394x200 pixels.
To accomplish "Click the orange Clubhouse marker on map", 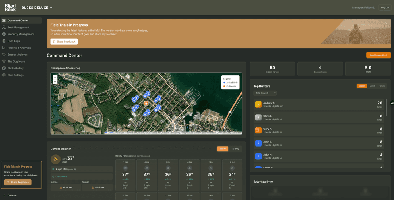I will [x=146, y=103].
